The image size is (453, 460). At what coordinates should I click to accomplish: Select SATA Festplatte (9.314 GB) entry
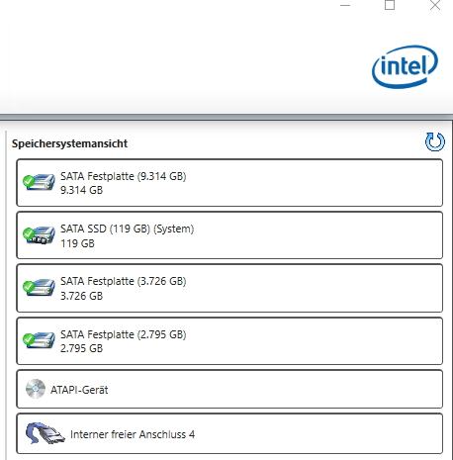pyautogui.click(x=229, y=183)
